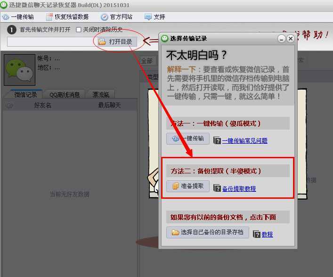Open the 恢复残留数据 toolbar item

click(67, 17)
